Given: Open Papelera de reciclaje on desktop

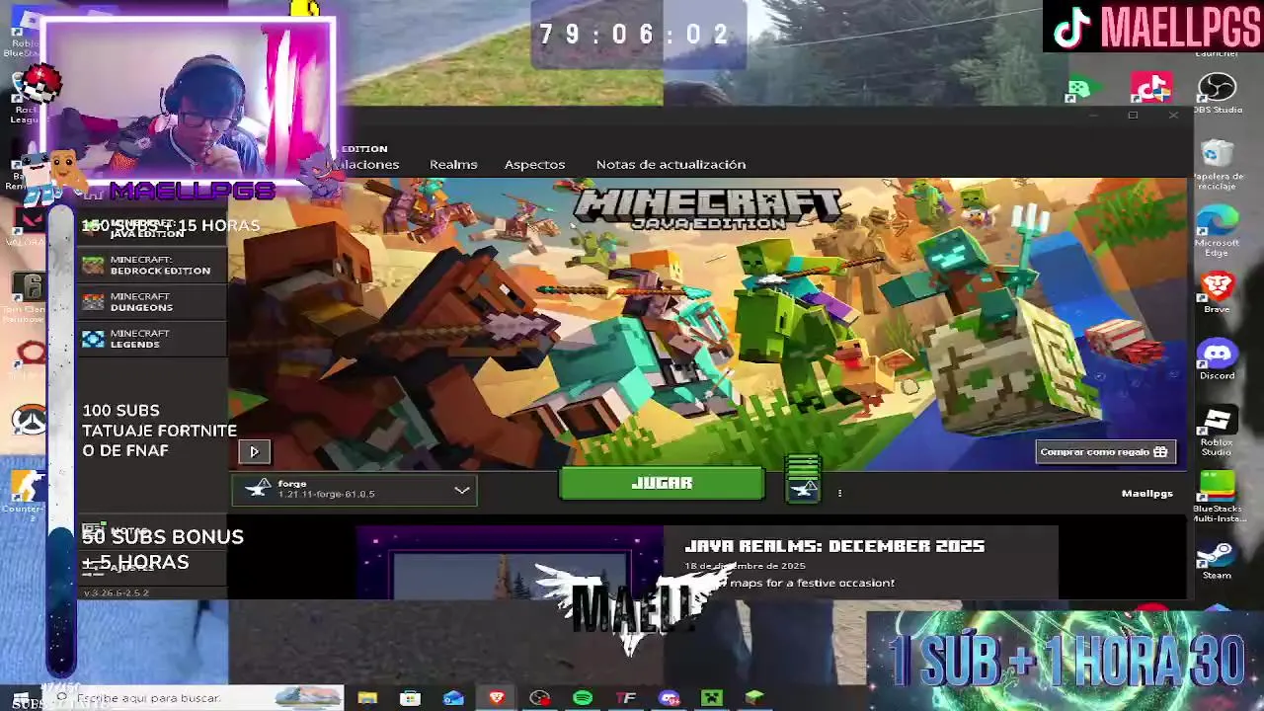Looking at the screenshot, I should [1217, 164].
